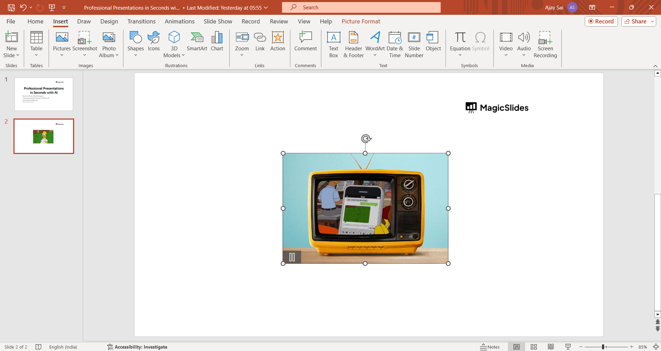Switch to the Design tab
661x351 pixels.
point(109,21)
